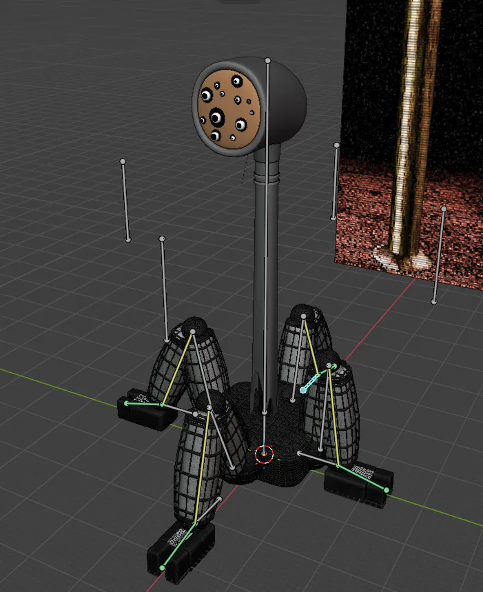Click the tip joint atop the spine bone
The width and height of the screenshot is (483, 592).
coord(268,61)
